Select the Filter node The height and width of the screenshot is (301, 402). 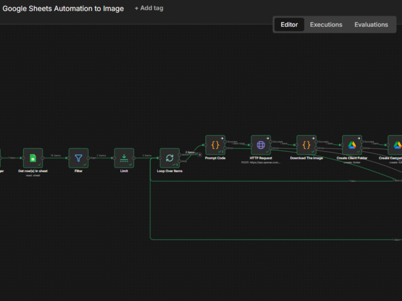[x=78, y=158]
